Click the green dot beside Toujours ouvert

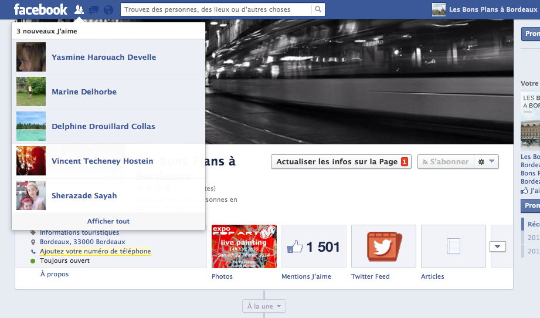[33, 261]
